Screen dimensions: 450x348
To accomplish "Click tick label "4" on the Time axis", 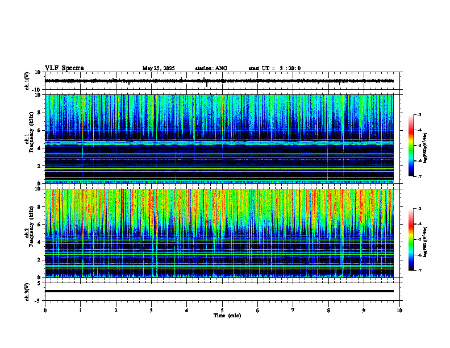I will point(187,310).
